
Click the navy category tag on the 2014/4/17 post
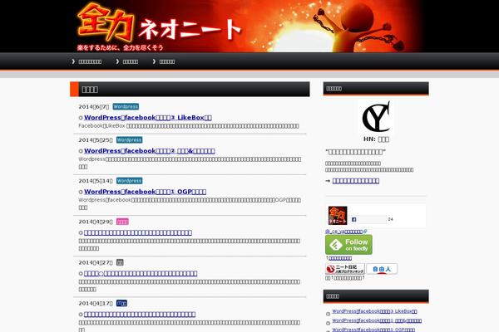[121, 304]
